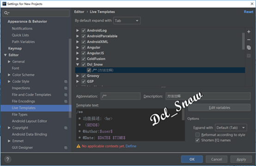
Task: Open the Keymap settings section
Action: 15,48
